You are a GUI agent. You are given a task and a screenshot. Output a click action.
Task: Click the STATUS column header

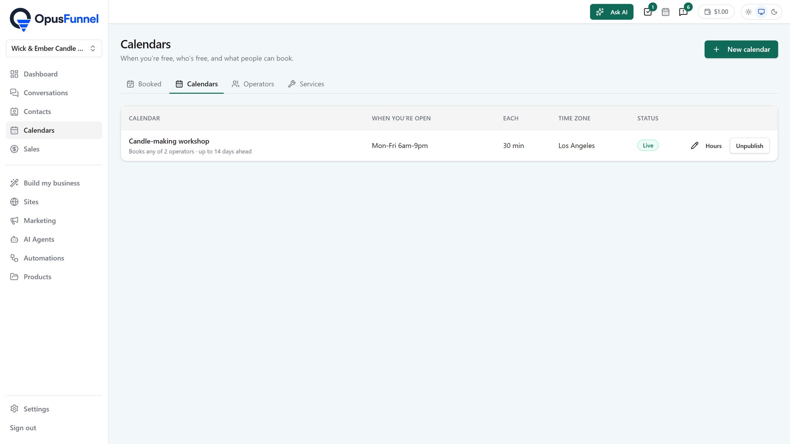(x=648, y=118)
